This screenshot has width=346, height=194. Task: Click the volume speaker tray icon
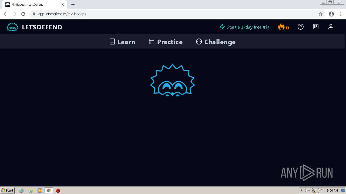pos(307,190)
